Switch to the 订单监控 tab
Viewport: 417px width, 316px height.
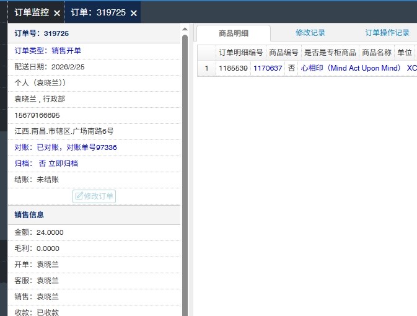click(31, 12)
